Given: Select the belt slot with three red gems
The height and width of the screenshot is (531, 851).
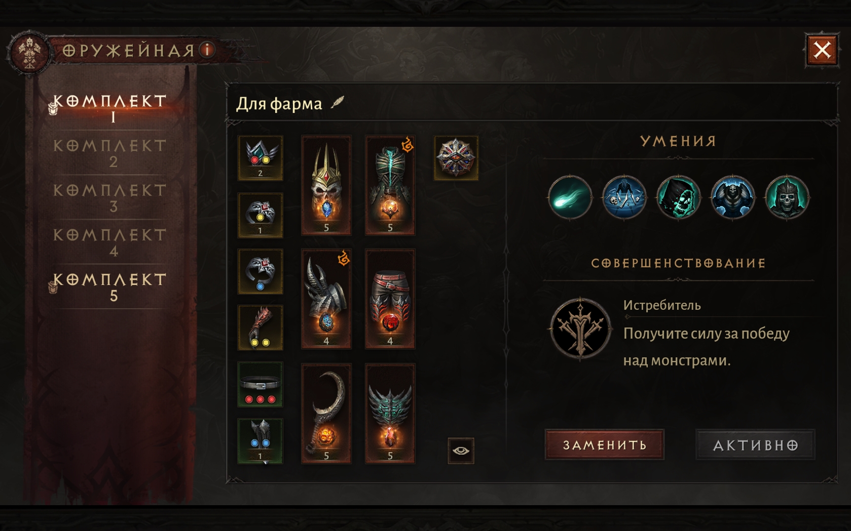Looking at the screenshot, I should (x=261, y=385).
